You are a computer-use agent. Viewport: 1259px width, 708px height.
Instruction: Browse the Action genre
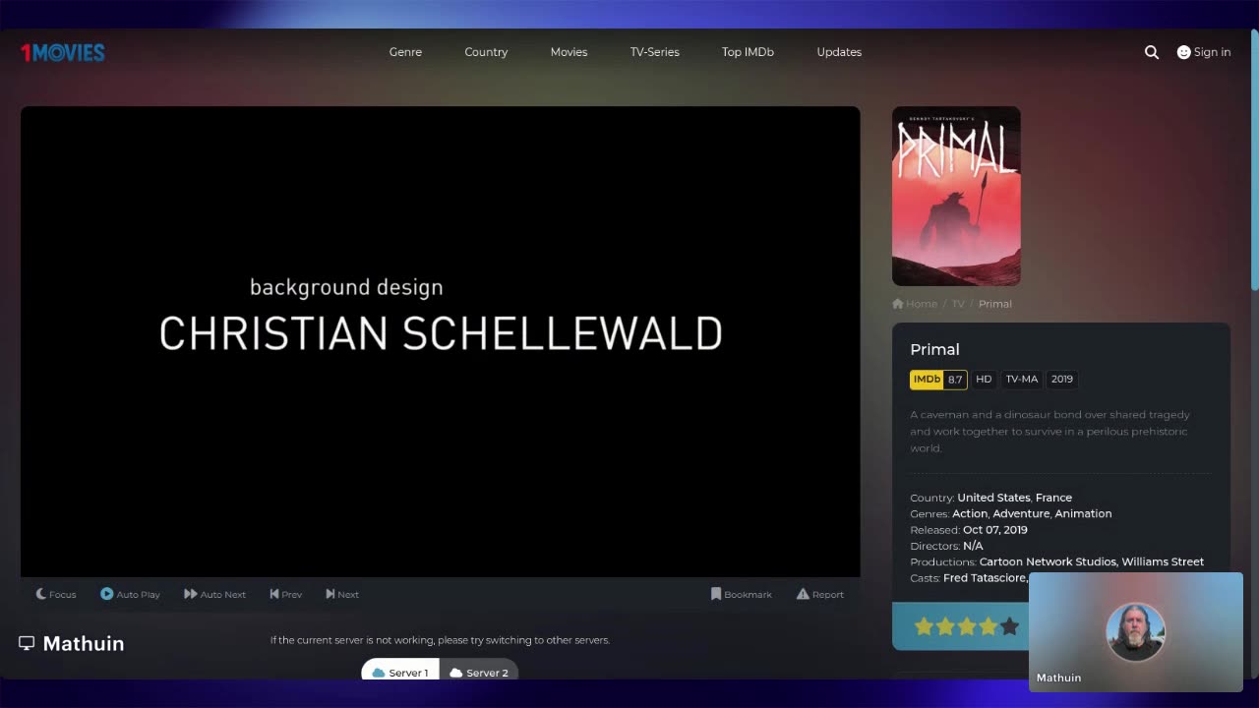(x=970, y=513)
